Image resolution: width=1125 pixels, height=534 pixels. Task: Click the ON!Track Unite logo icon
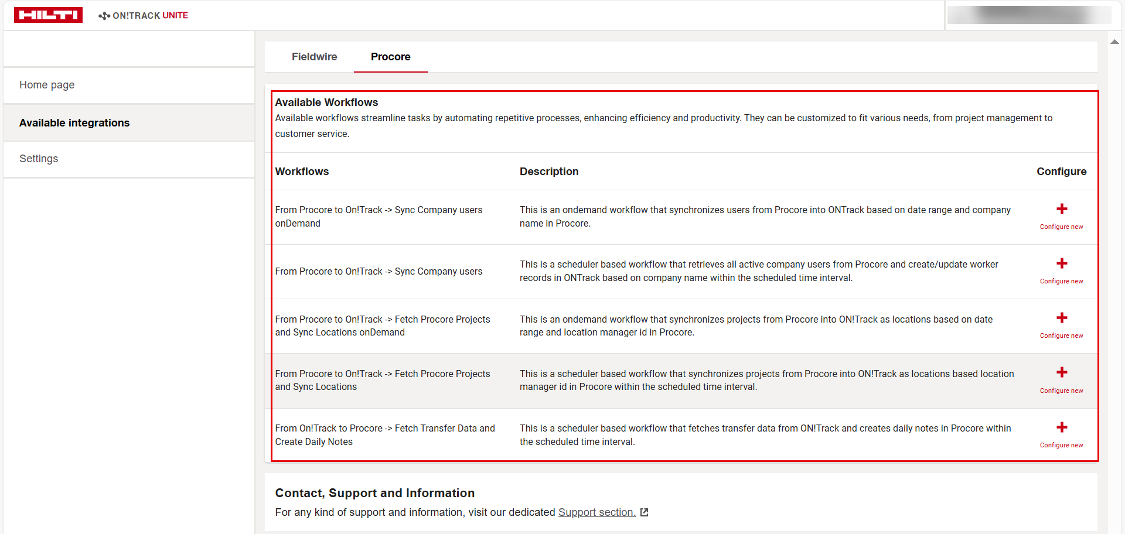pyautogui.click(x=104, y=16)
